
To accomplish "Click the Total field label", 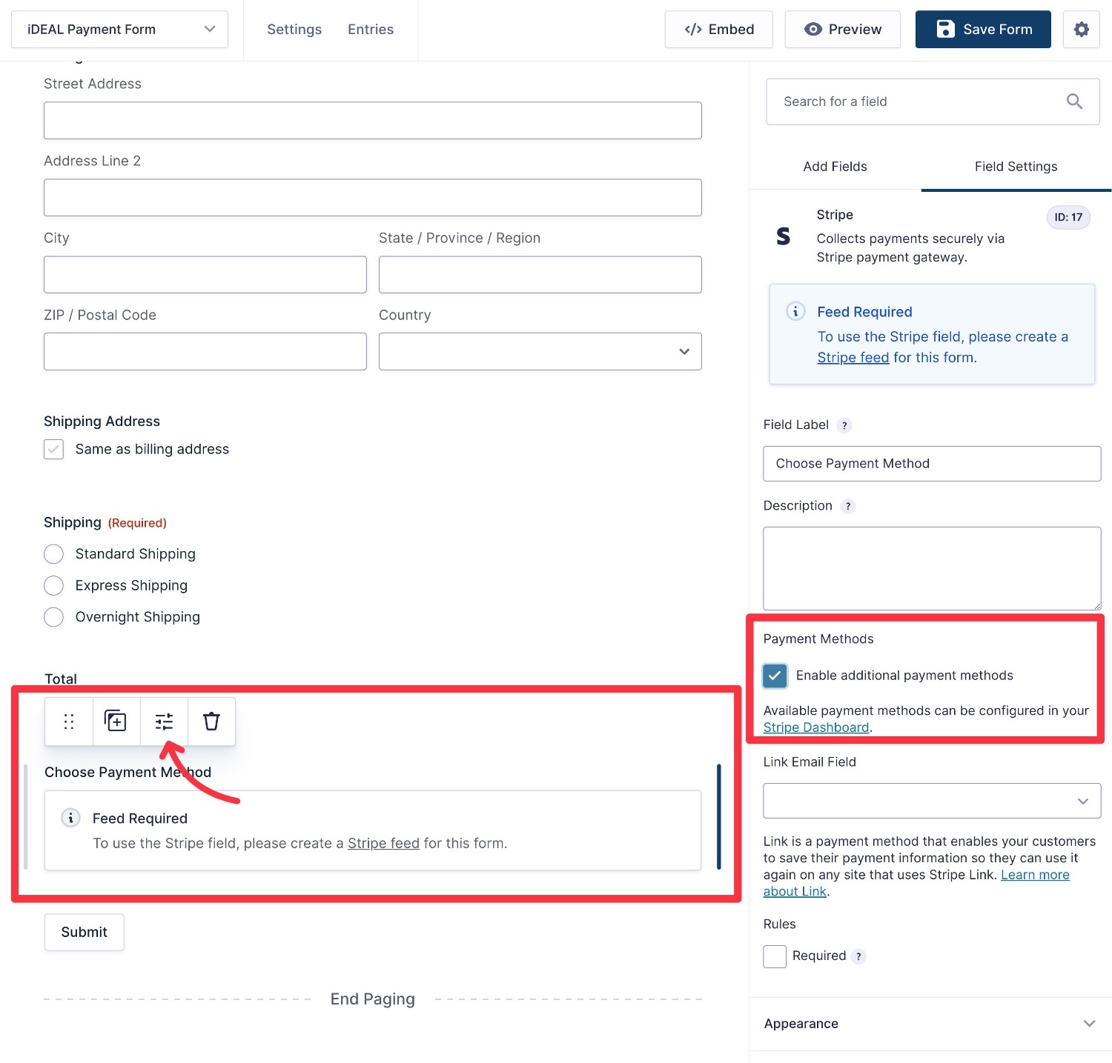I will click(61, 679).
